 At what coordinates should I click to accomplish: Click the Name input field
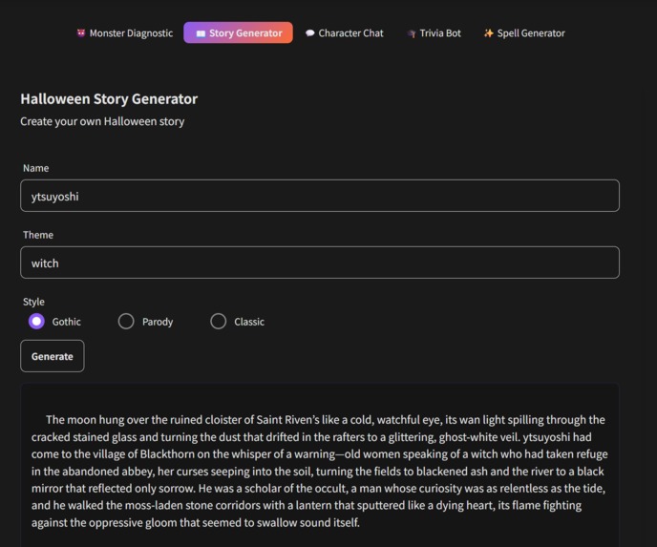coord(320,196)
